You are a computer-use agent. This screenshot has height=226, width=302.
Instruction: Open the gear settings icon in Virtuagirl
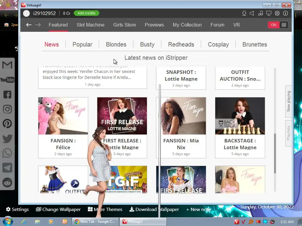[277, 13]
